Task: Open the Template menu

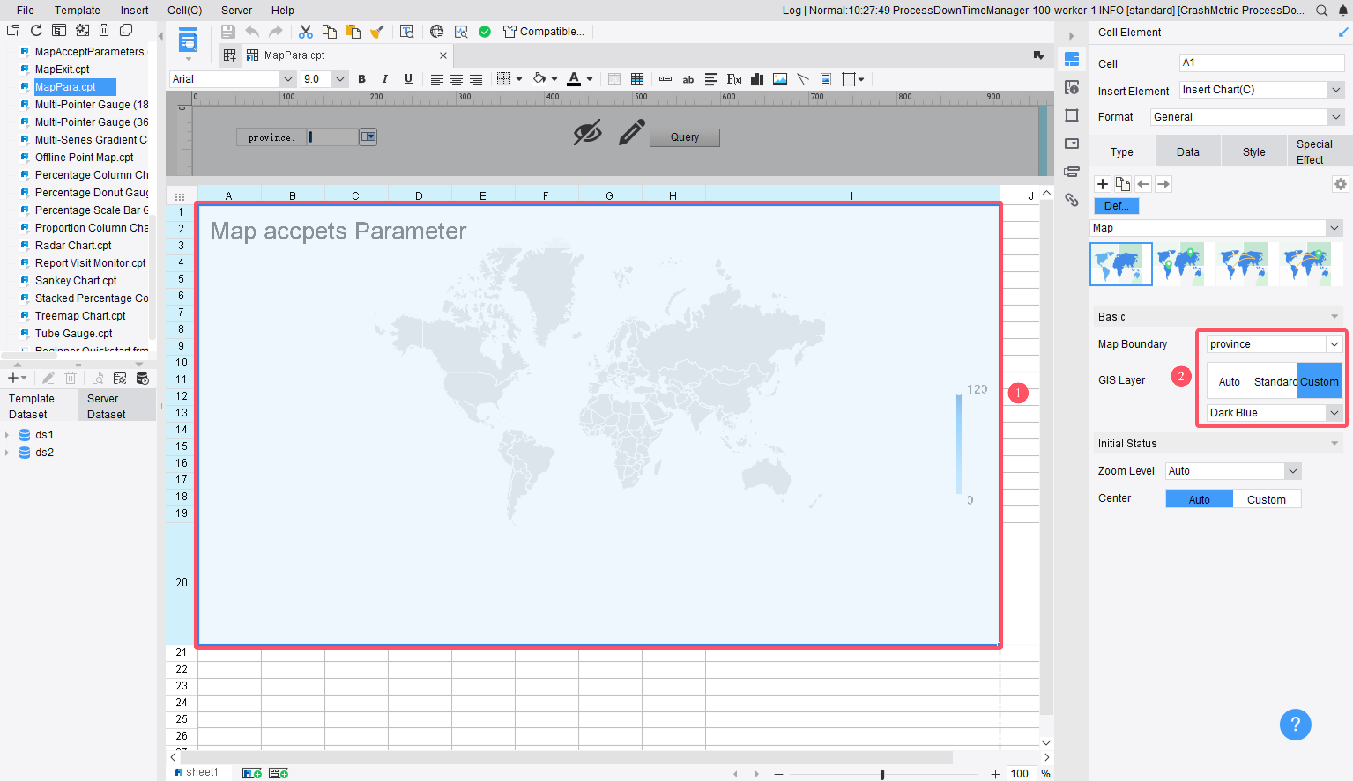Action: point(77,10)
